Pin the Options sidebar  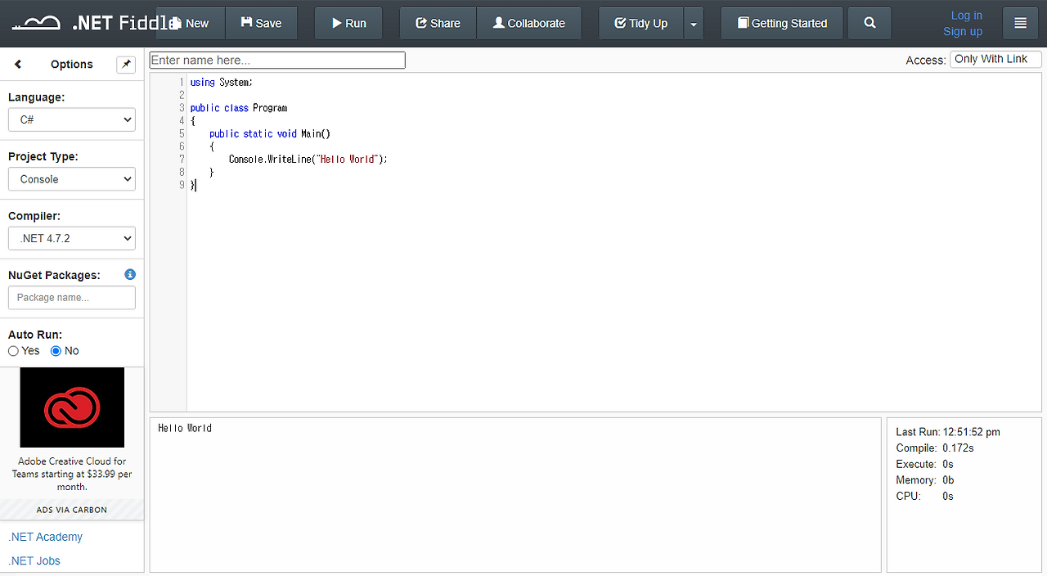click(x=126, y=64)
